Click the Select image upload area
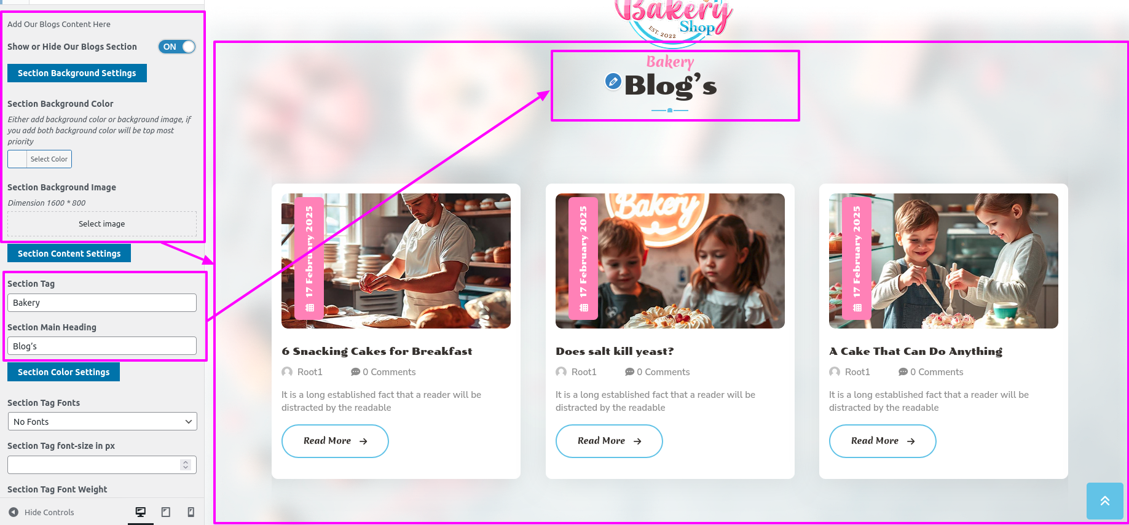Viewport: 1129px width, 525px height. (x=102, y=224)
